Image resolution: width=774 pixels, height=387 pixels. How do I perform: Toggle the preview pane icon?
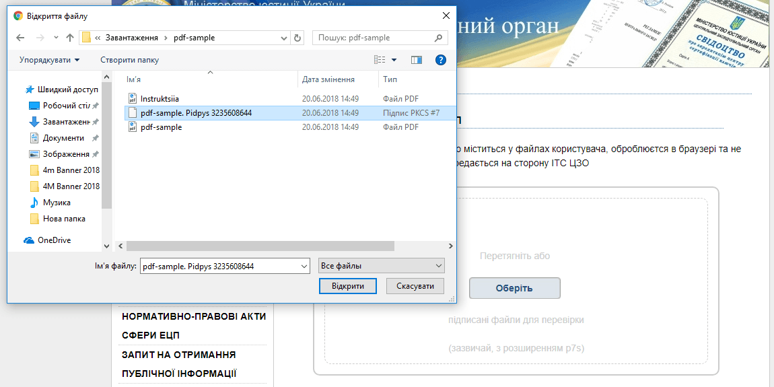416,60
